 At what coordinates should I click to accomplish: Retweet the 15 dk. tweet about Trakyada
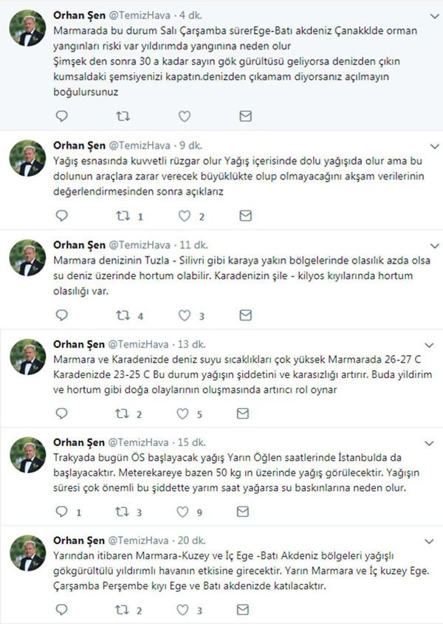124,511
